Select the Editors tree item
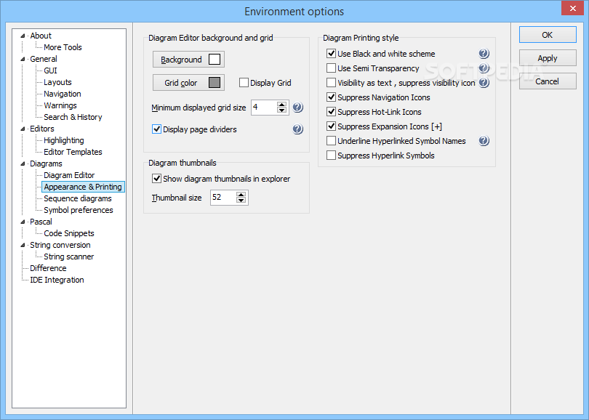The height and width of the screenshot is (420, 589). [42, 129]
